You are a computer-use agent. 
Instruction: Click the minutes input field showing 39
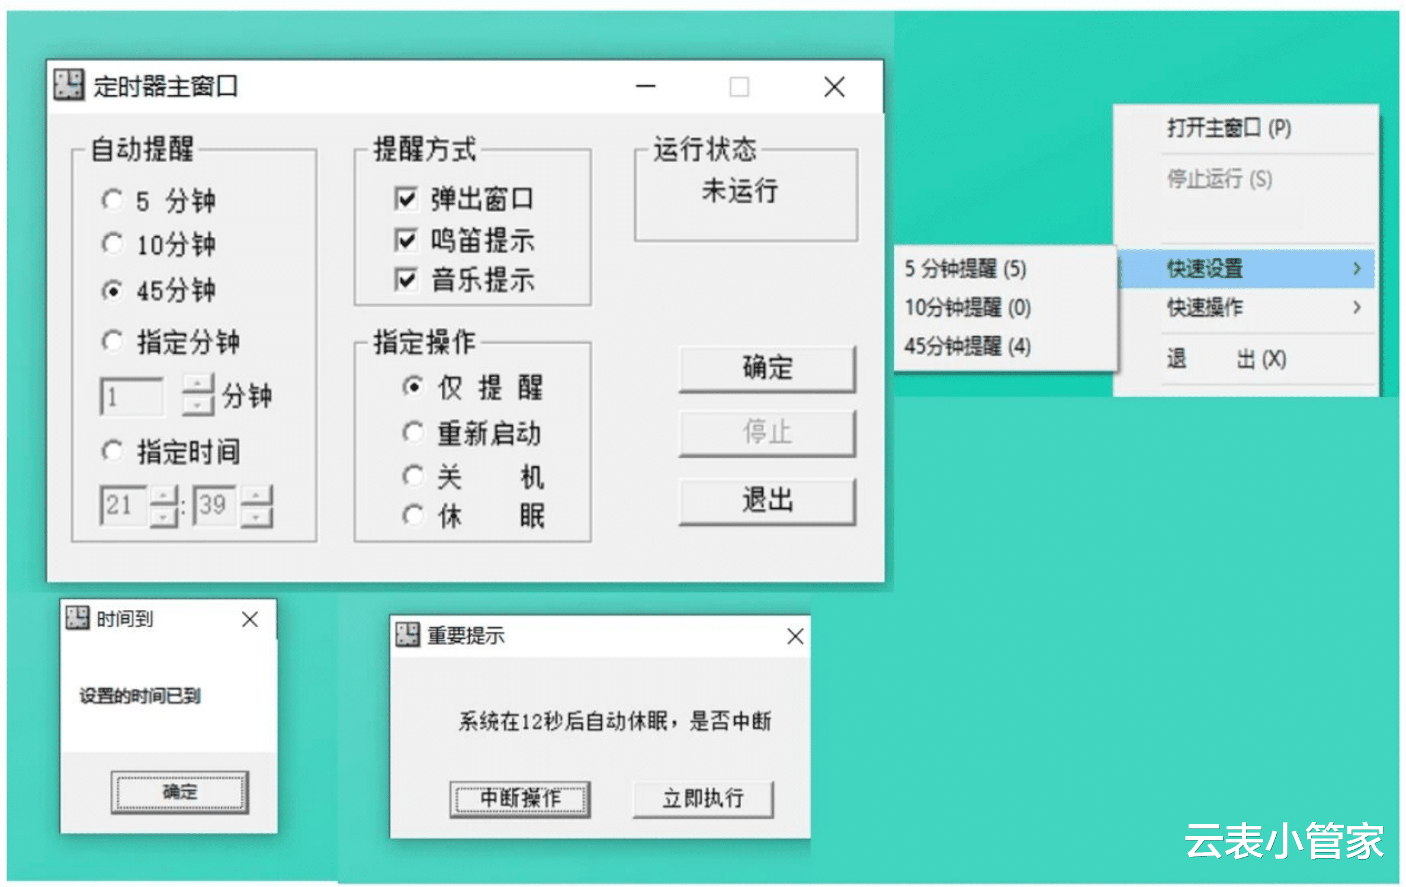click(x=214, y=505)
